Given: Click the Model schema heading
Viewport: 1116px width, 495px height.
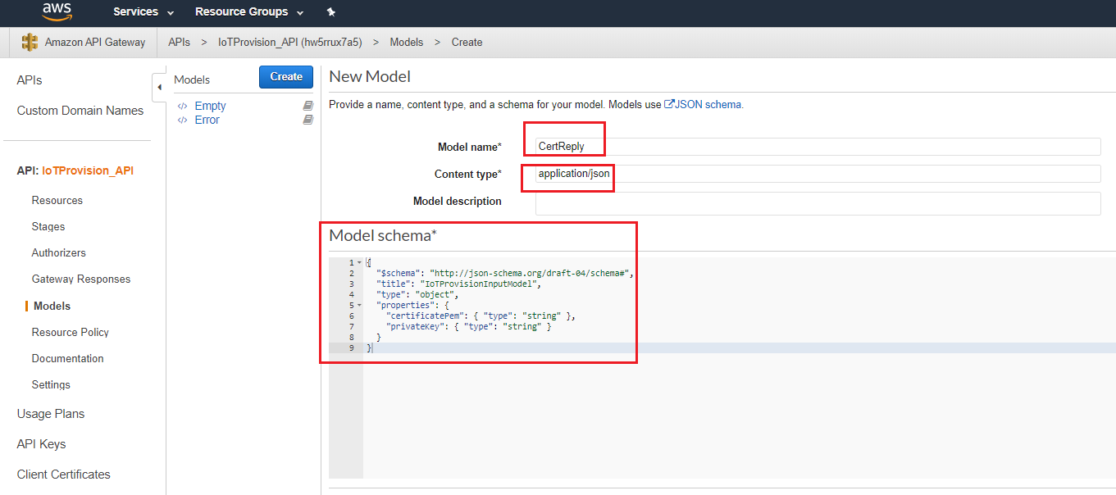Looking at the screenshot, I should click(383, 235).
